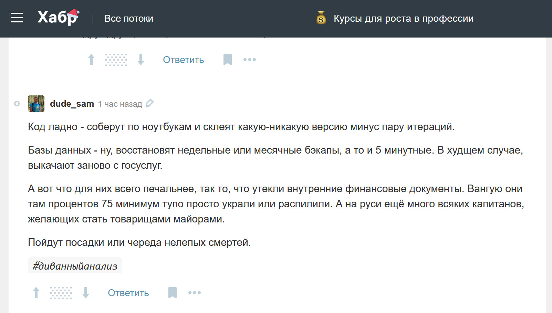Open Курсы для роста в профессии link
The height and width of the screenshot is (313, 552).
click(403, 19)
